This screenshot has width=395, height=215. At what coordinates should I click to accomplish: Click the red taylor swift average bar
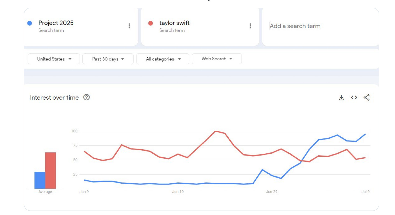[x=51, y=171]
